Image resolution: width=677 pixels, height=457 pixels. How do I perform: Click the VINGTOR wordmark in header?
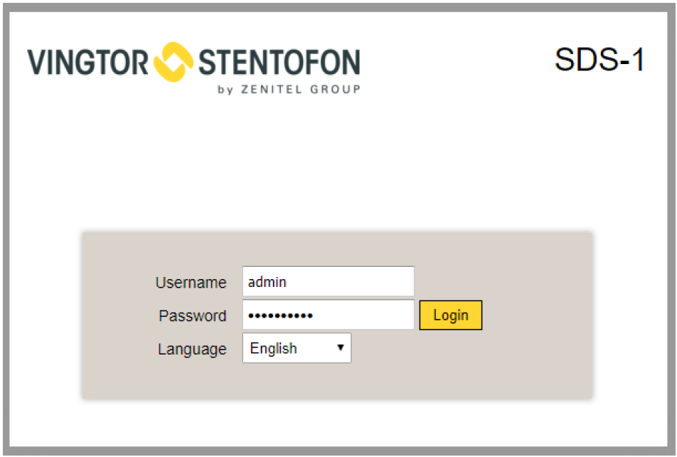point(88,63)
